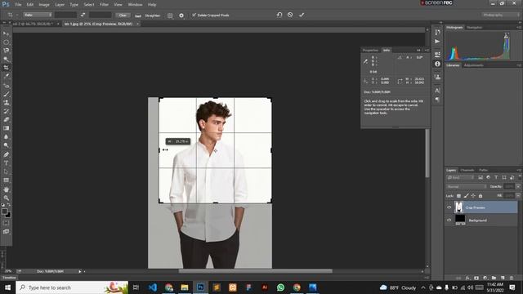Select the Eraser tool
523x294 pixels.
click(x=6, y=120)
